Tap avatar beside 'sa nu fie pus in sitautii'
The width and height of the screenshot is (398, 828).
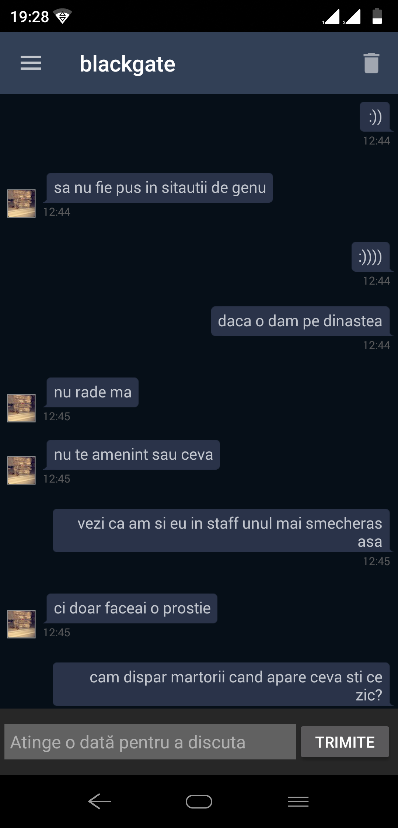click(21, 203)
